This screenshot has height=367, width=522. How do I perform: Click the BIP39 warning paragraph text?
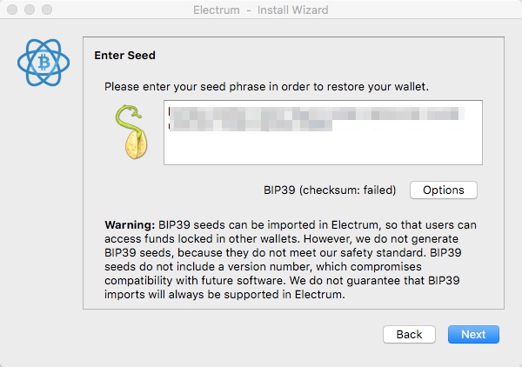[291, 259]
